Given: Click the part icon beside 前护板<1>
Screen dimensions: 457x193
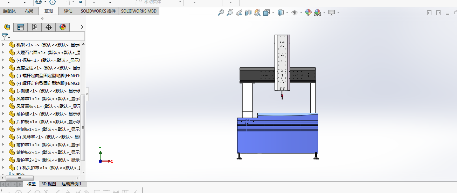Looking at the screenshot, I should (12, 114).
